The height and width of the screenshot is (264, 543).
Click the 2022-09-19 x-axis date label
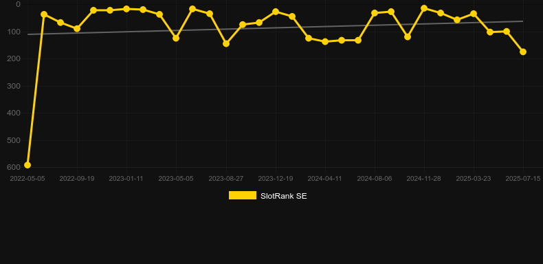(77, 179)
